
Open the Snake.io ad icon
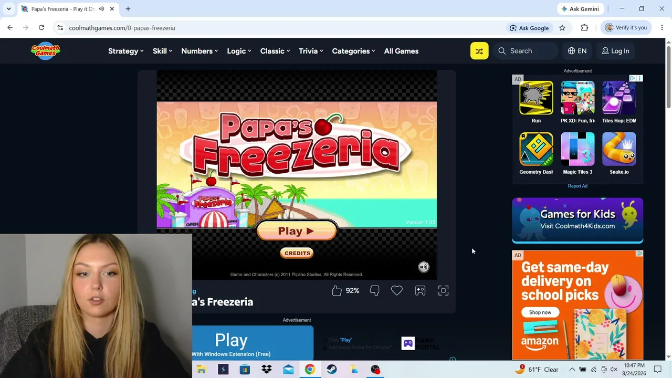619,149
